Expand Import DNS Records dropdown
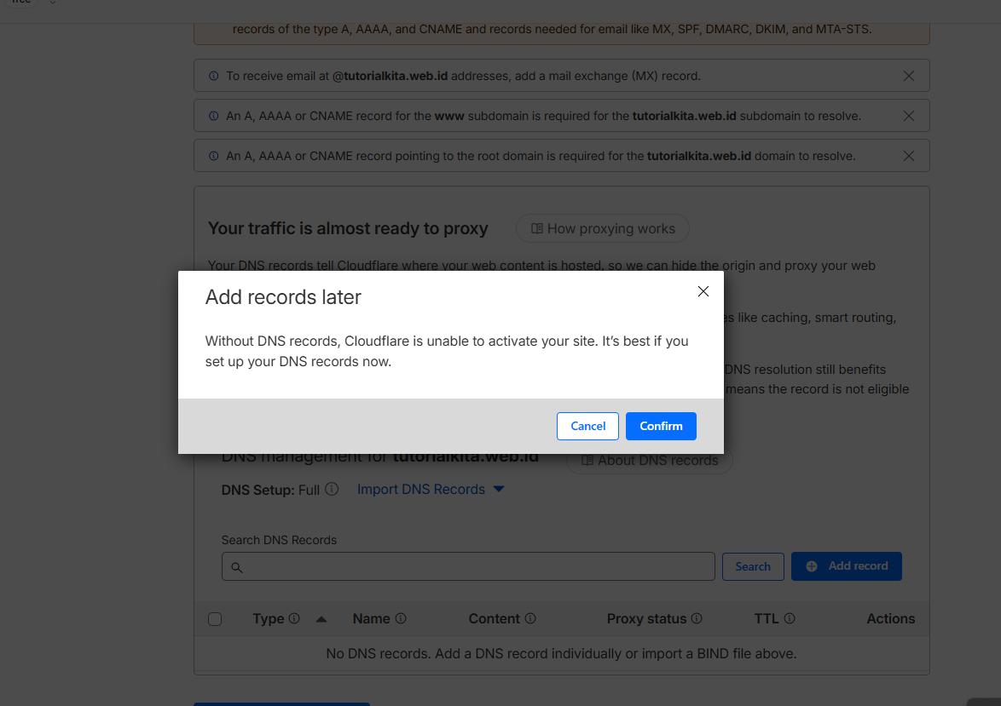The width and height of the screenshot is (1001, 706). pos(431,489)
